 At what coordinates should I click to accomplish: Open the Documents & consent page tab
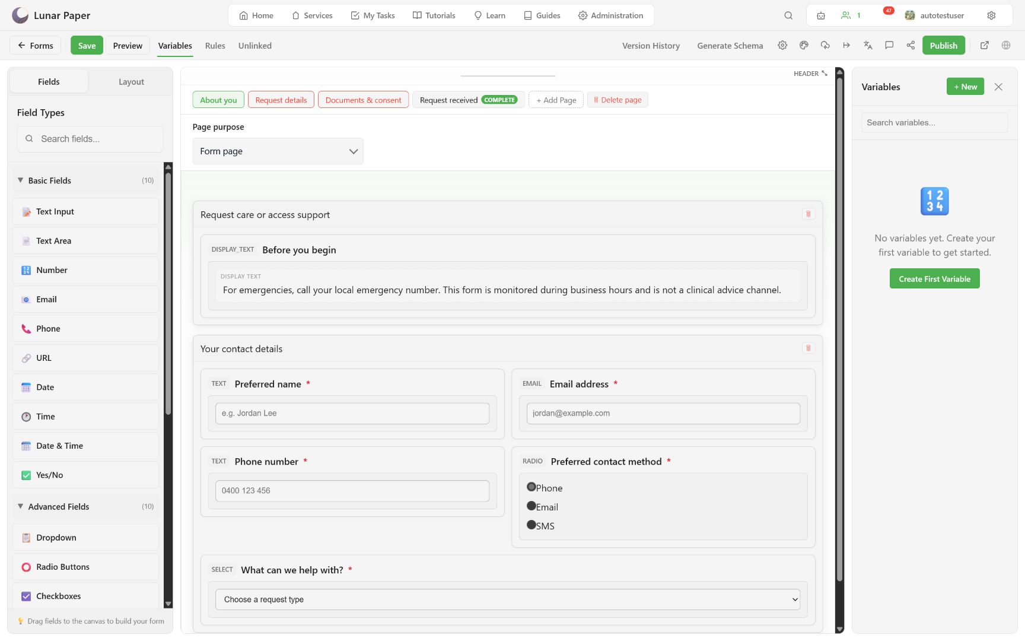click(363, 100)
